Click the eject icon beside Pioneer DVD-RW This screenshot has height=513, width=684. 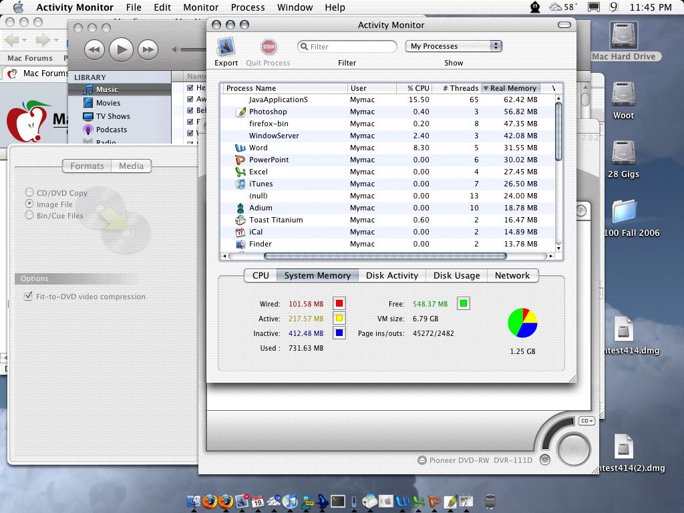click(422, 460)
